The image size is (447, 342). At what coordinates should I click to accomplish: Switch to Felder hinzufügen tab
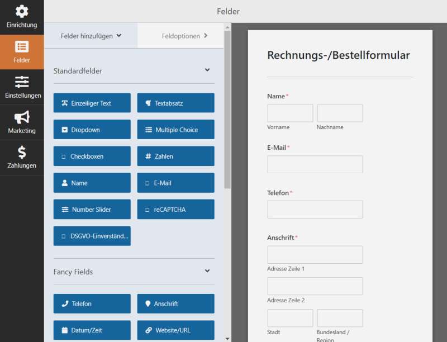pyautogui.click(x=91, y=36)
